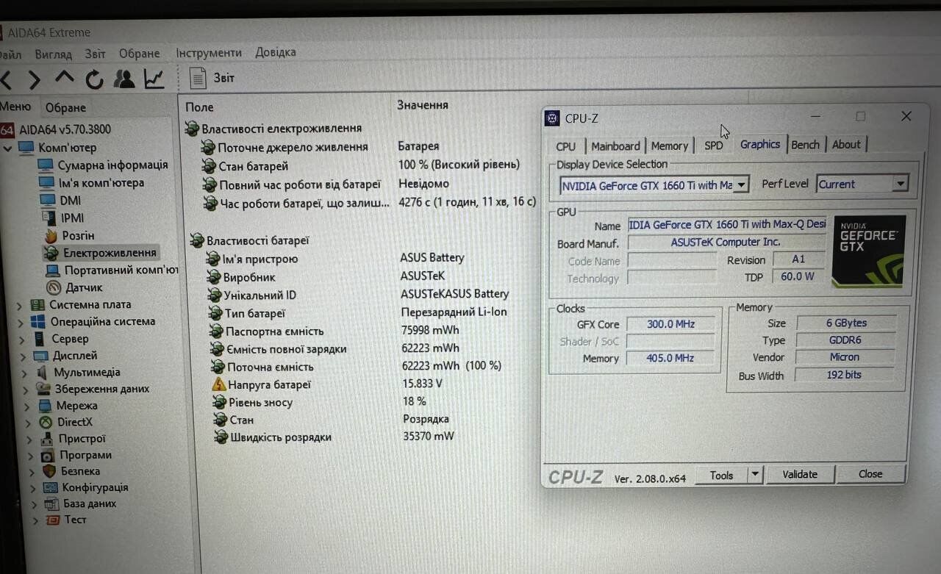941x574 pixels.
Task: Open the Інструменти menu
Action: coord(209,53)
